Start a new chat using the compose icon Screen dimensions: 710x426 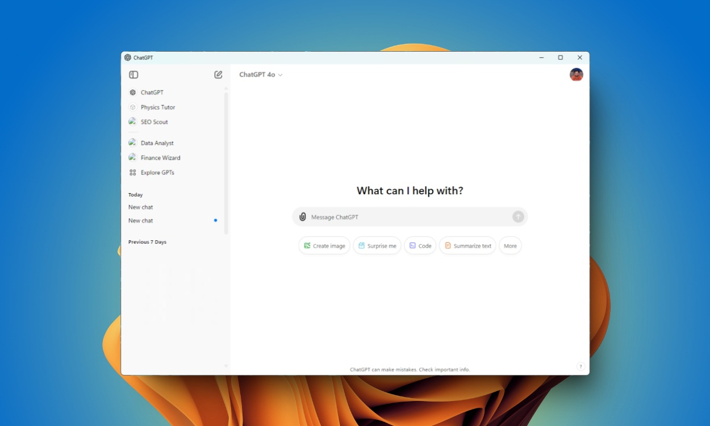tap(218, 74)
